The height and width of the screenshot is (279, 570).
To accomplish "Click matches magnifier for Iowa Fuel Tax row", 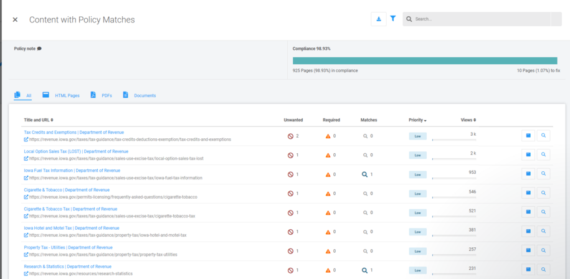I will coord(365,174).
